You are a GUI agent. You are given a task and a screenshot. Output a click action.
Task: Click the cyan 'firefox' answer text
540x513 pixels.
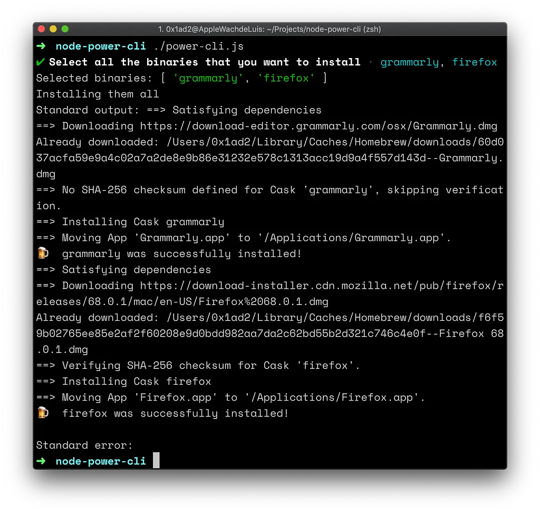pyautogui.click(x=475, y=62)
